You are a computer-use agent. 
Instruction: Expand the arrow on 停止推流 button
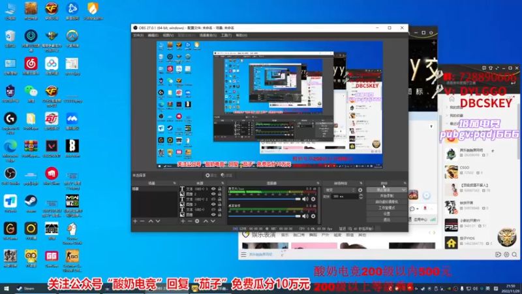coord(403,189)
